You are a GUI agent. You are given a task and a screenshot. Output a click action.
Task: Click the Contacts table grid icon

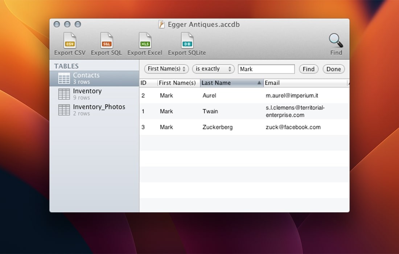[x=64, y=78]
